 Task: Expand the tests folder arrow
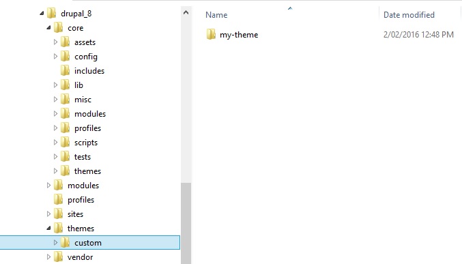(x=55, y=156)
